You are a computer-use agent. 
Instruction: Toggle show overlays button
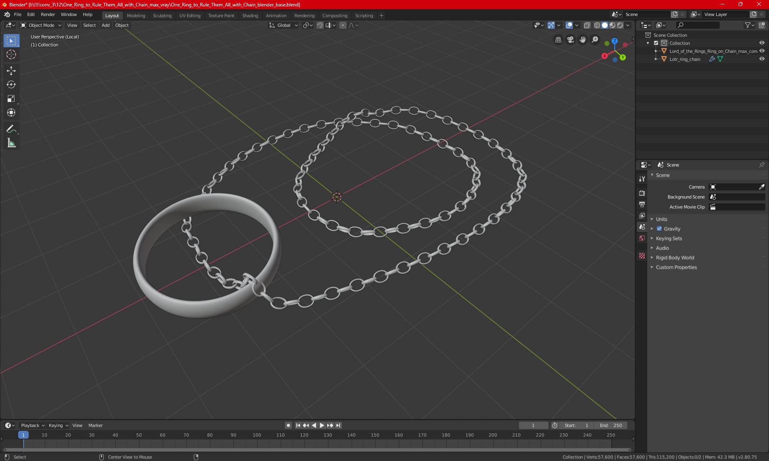pos(569,25)
